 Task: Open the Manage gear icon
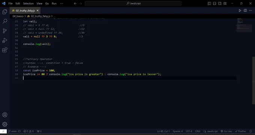point(5,124)
